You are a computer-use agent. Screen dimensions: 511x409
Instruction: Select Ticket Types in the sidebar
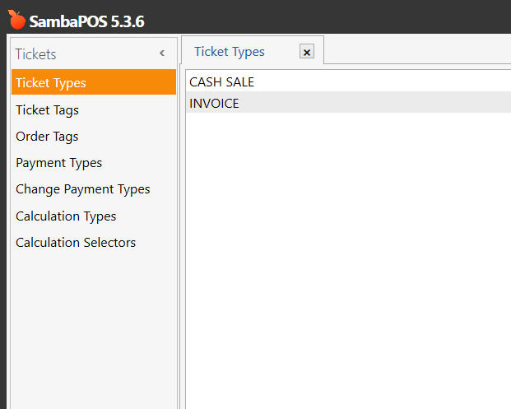(94, 82)
